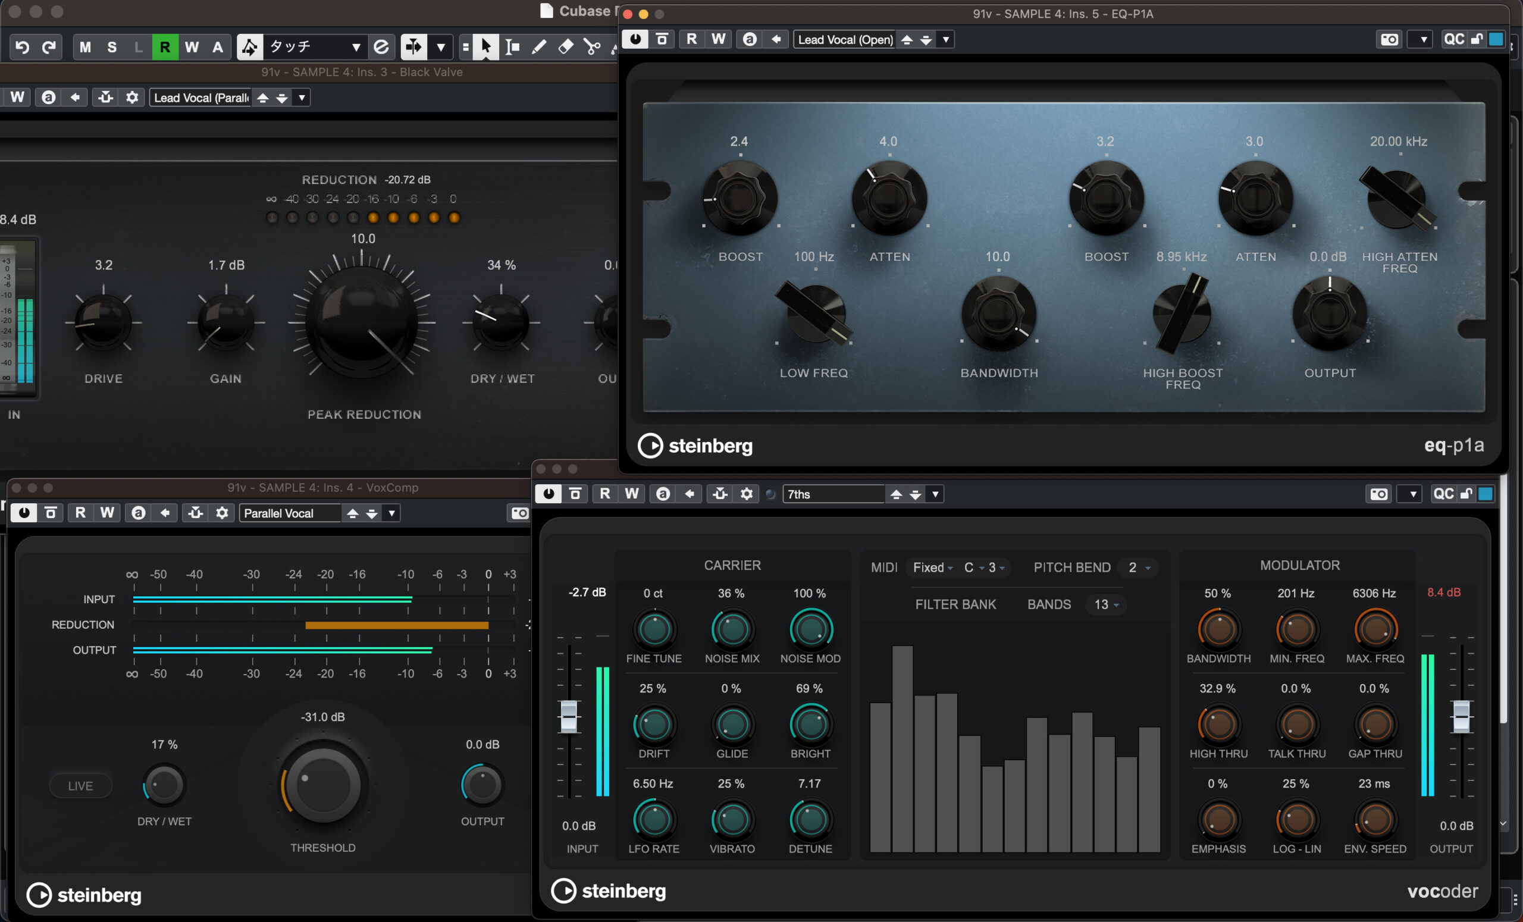Click VoxComp Parallel Vocal preset field

pyautogui.click(x=290, y=513)
